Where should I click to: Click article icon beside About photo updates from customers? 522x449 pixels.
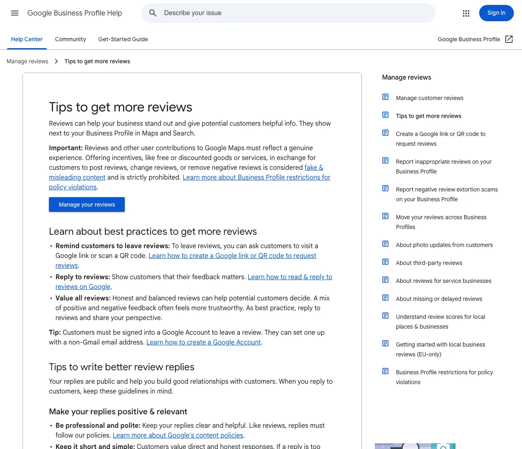[385, 244]
